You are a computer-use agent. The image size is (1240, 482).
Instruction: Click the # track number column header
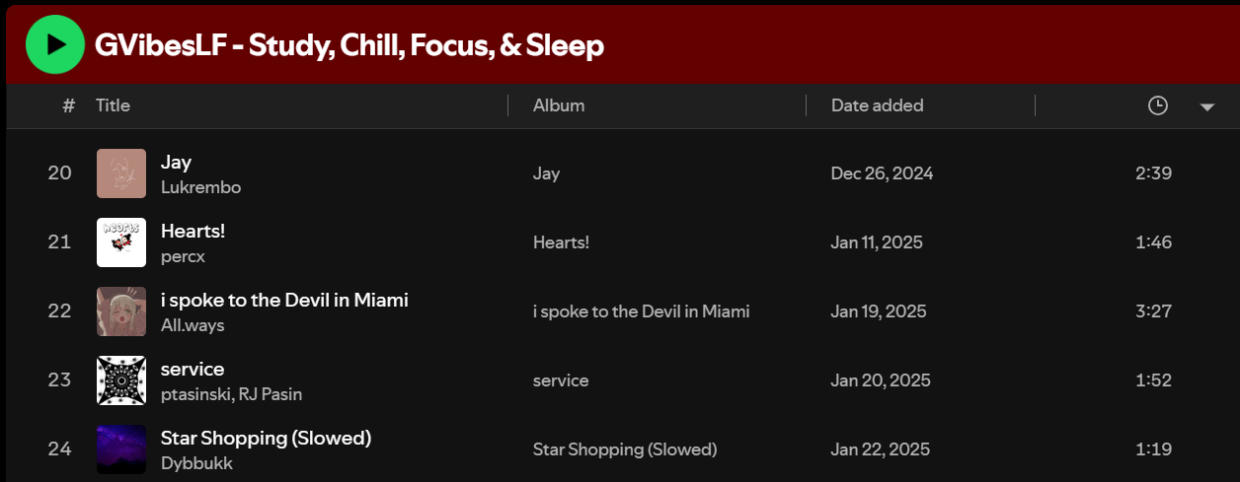[68, 105]
